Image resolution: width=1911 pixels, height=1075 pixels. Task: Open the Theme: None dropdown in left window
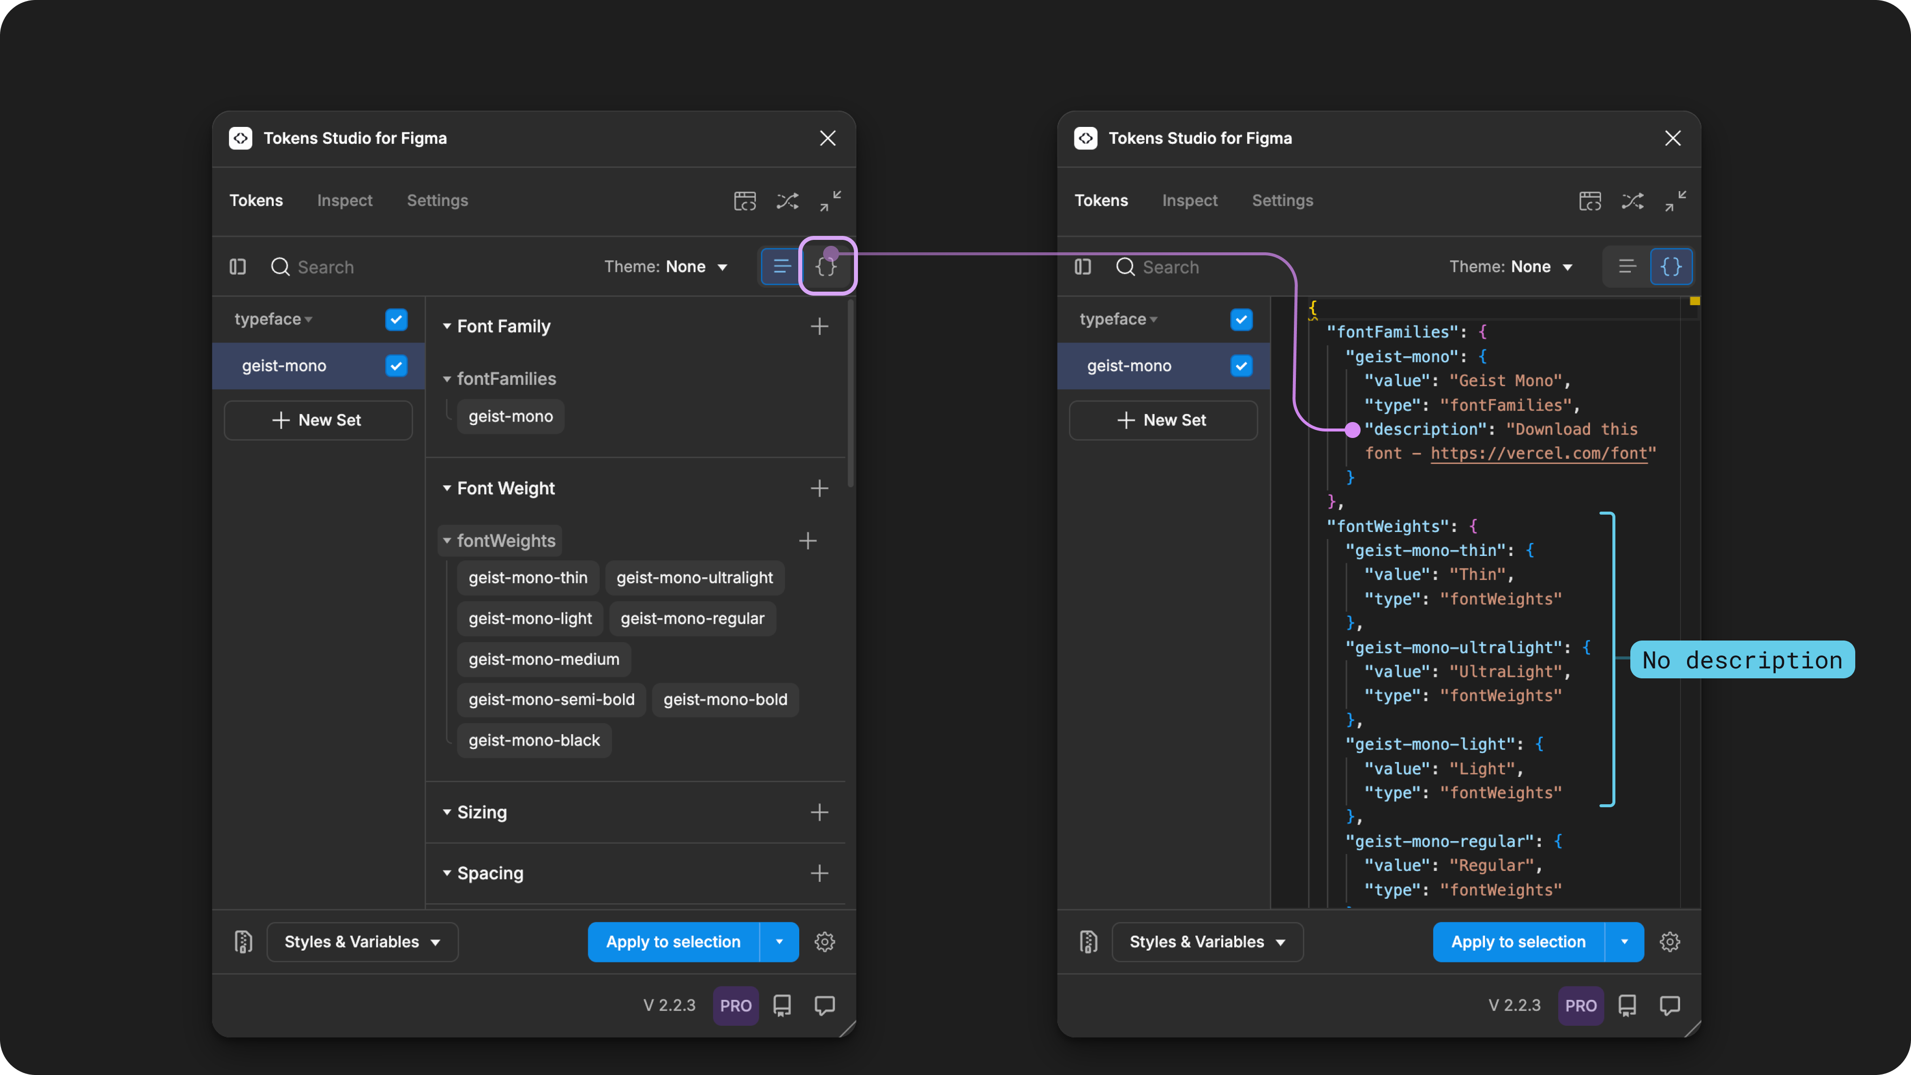[x=665, y=266]
